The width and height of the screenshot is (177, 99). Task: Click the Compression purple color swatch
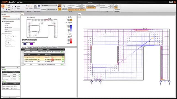32,44
